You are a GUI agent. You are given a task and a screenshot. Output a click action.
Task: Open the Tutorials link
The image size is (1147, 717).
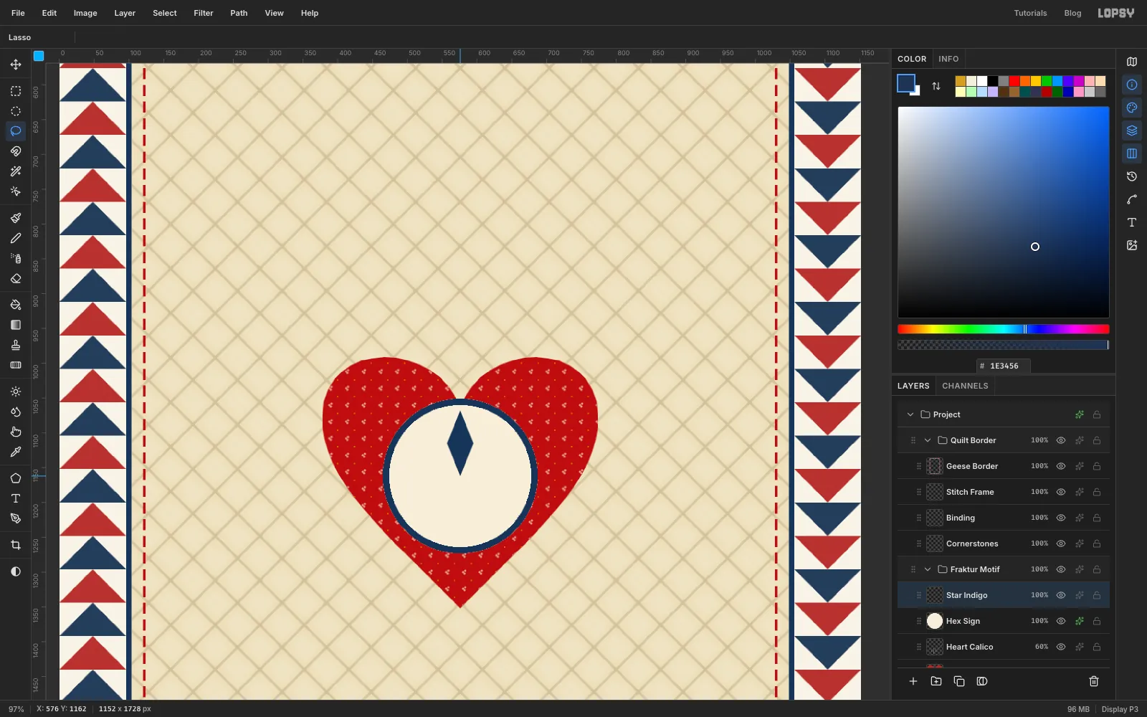point(1030,13)
